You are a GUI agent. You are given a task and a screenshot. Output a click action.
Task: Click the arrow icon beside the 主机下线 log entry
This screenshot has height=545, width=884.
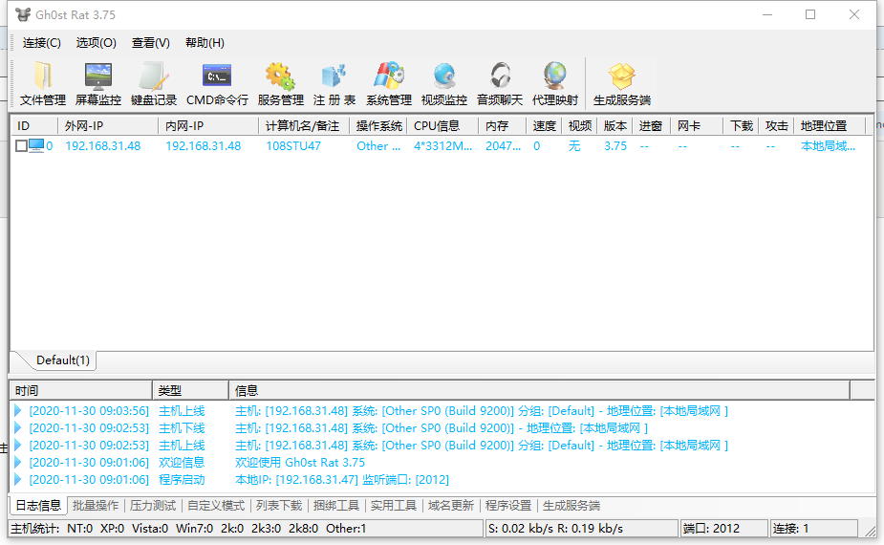click(18, 427)
